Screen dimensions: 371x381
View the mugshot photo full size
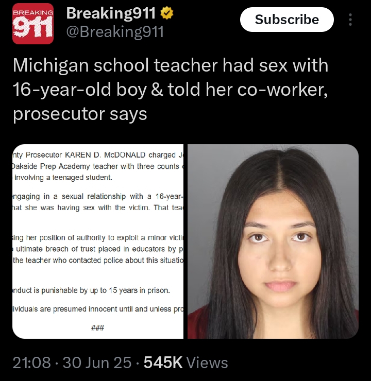273,241
